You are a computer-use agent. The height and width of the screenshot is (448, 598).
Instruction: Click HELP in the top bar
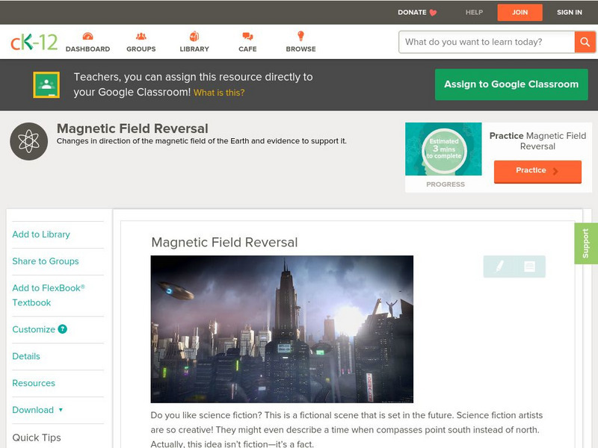[474, 13]
